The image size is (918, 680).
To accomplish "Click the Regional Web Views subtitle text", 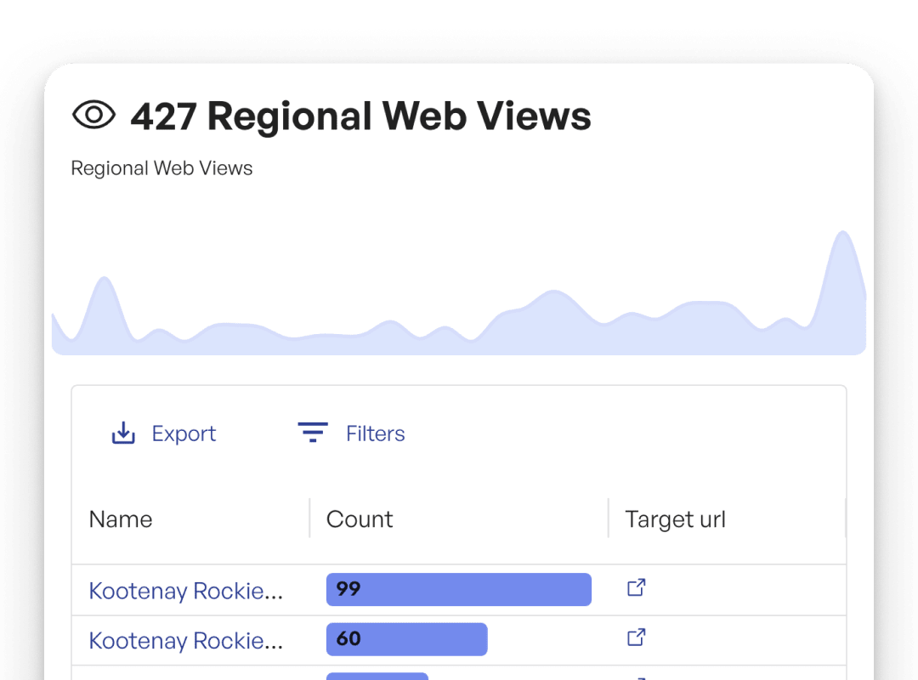I will pyautogui.click(x=161, y=168).
